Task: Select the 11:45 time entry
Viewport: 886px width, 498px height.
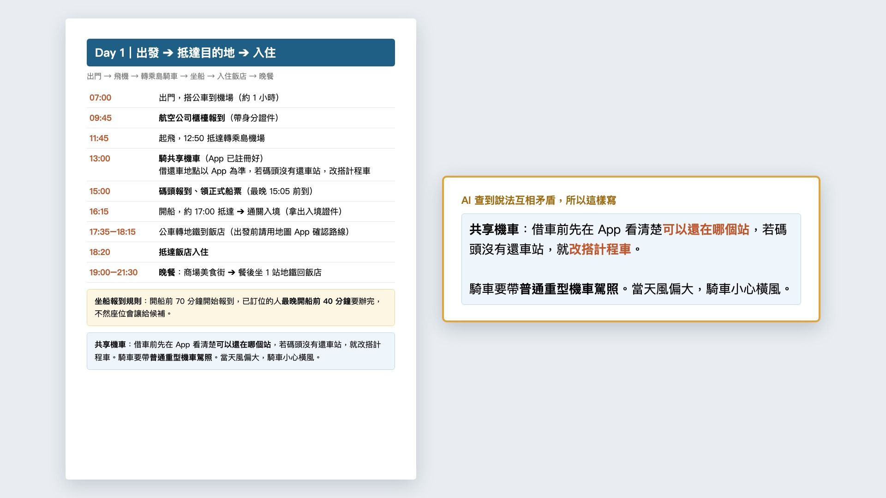Action: [x=99, y=138]
